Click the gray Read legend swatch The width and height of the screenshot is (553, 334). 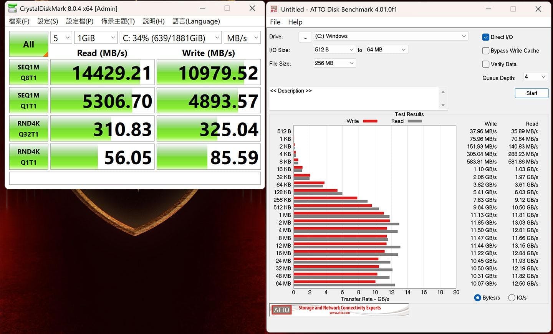pos(415,121)
